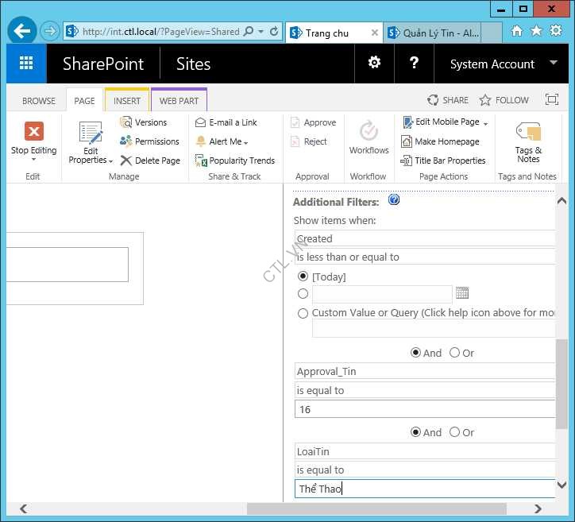Image resolution: width=575 pixels, height=522 pixels.
Task: Click the Stop Editing icon
Action: pos(33,131)
